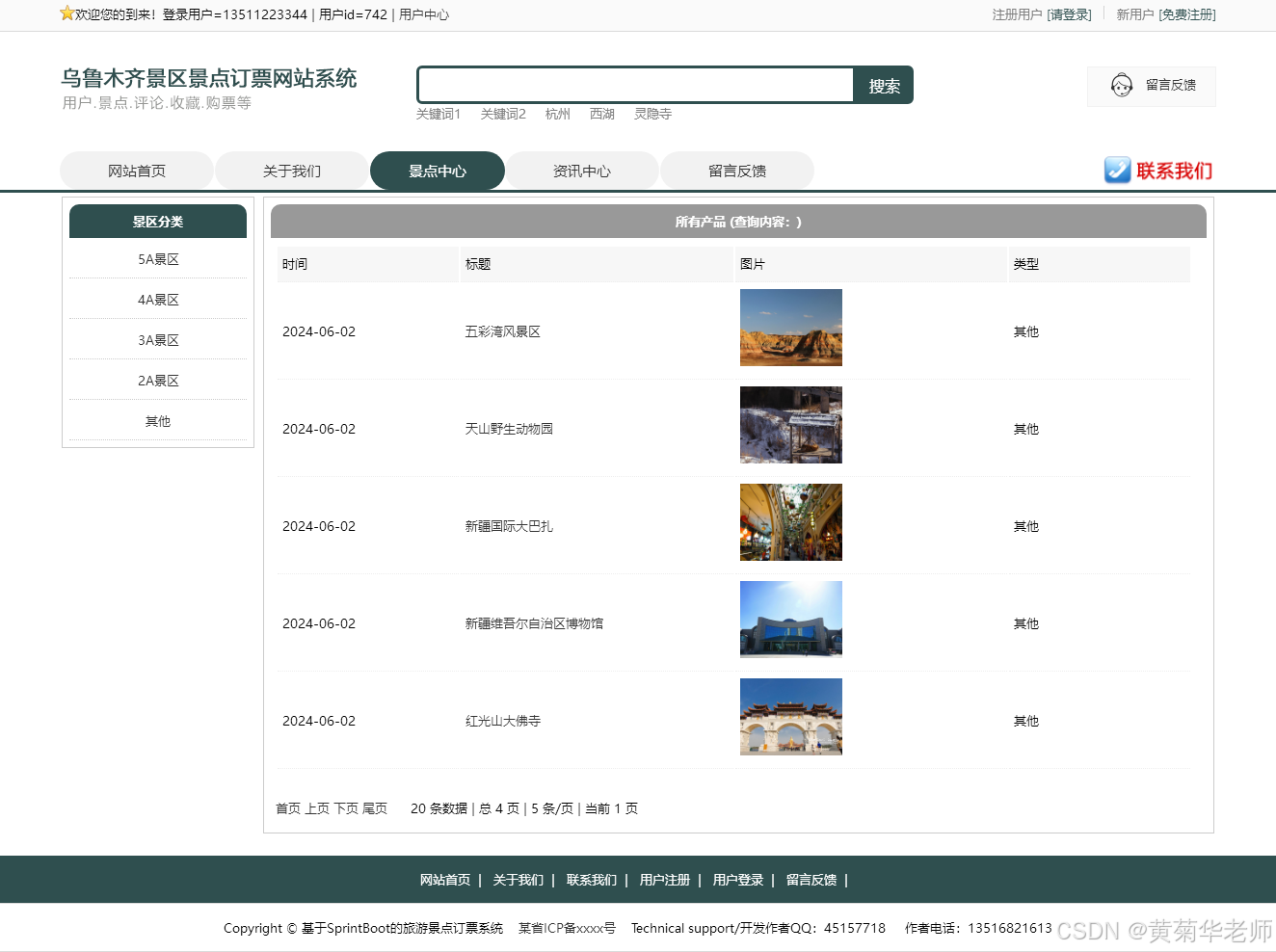Open the 关于我们 navigation tab
1276x952 pixels.
(x=292, y=171)
